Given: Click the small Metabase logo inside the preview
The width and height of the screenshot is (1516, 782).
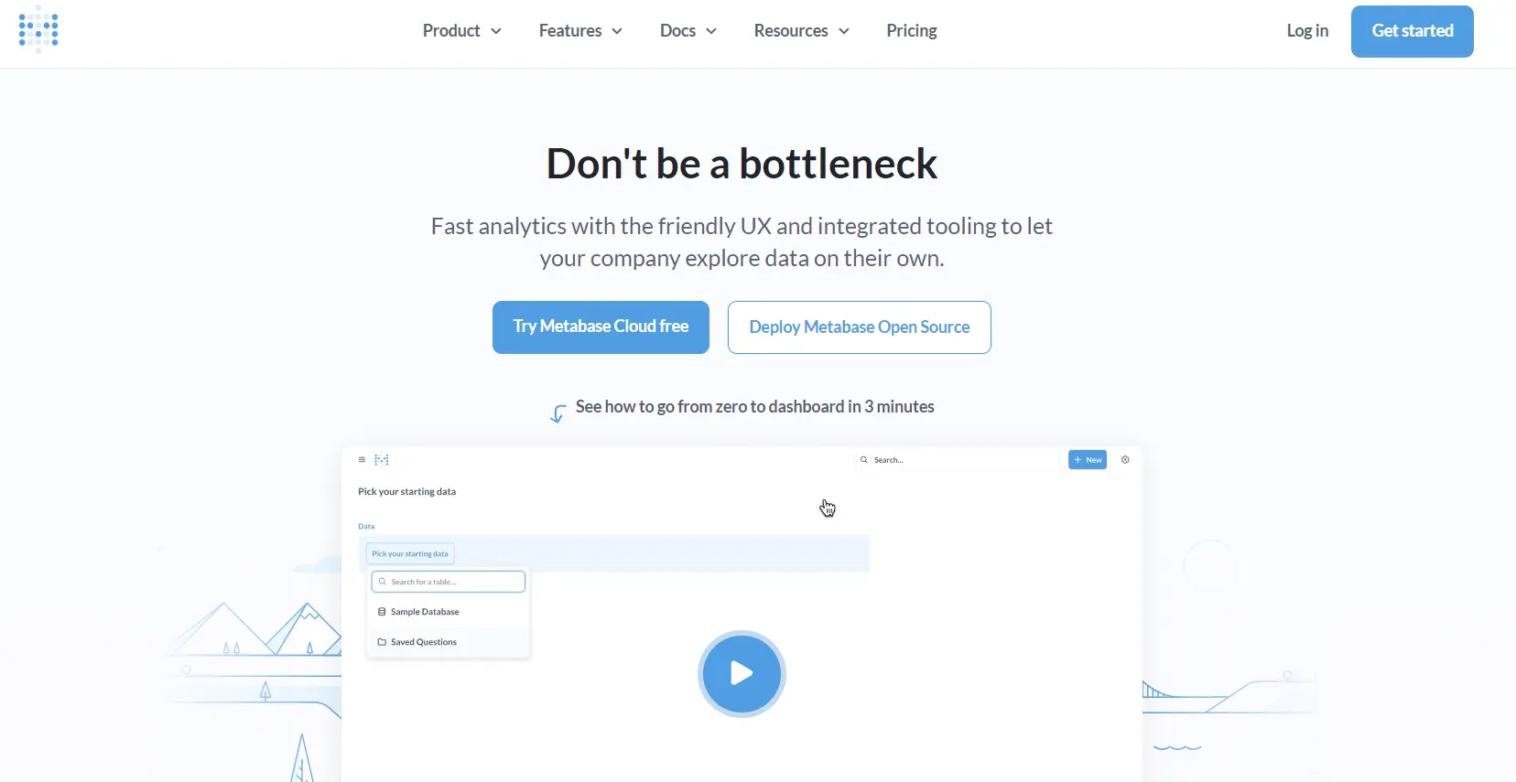Looking at the screenshot, I should tap(382, 460).
